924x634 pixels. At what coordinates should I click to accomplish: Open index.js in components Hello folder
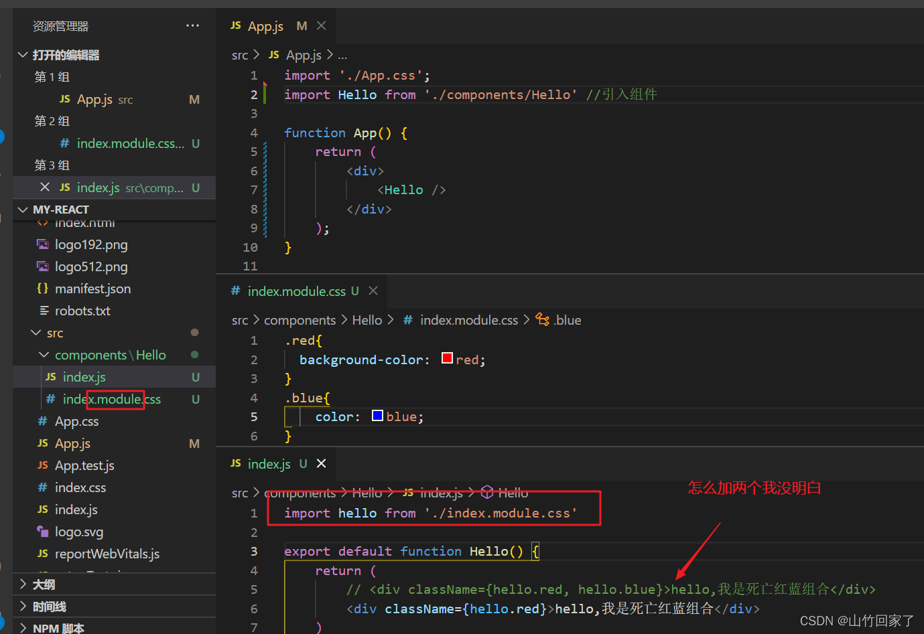tap(114, 377)
